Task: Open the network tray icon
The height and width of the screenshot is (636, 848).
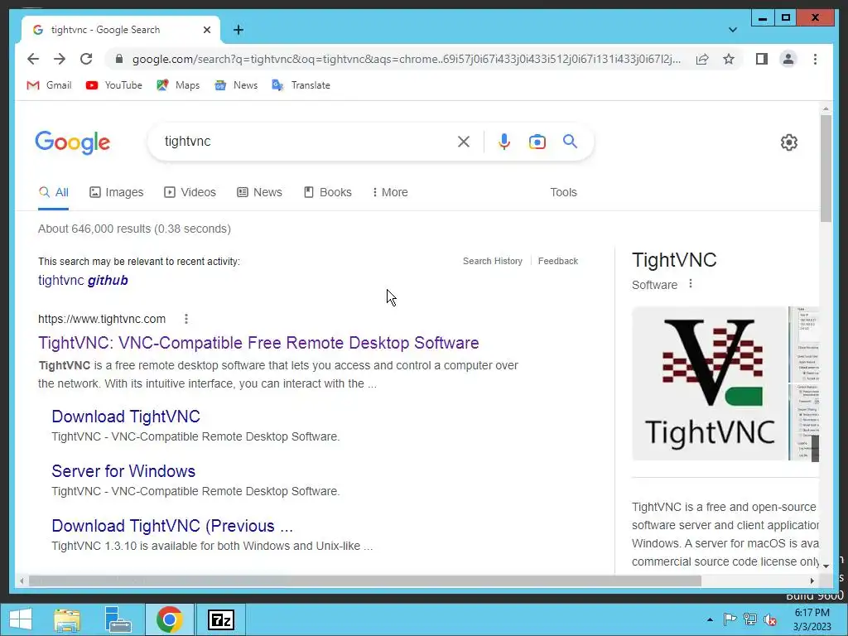Action: (750, 619)
